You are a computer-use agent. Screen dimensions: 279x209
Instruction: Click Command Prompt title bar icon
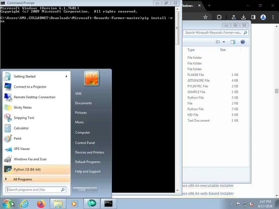pyautogui.click(x=3, y=3)
